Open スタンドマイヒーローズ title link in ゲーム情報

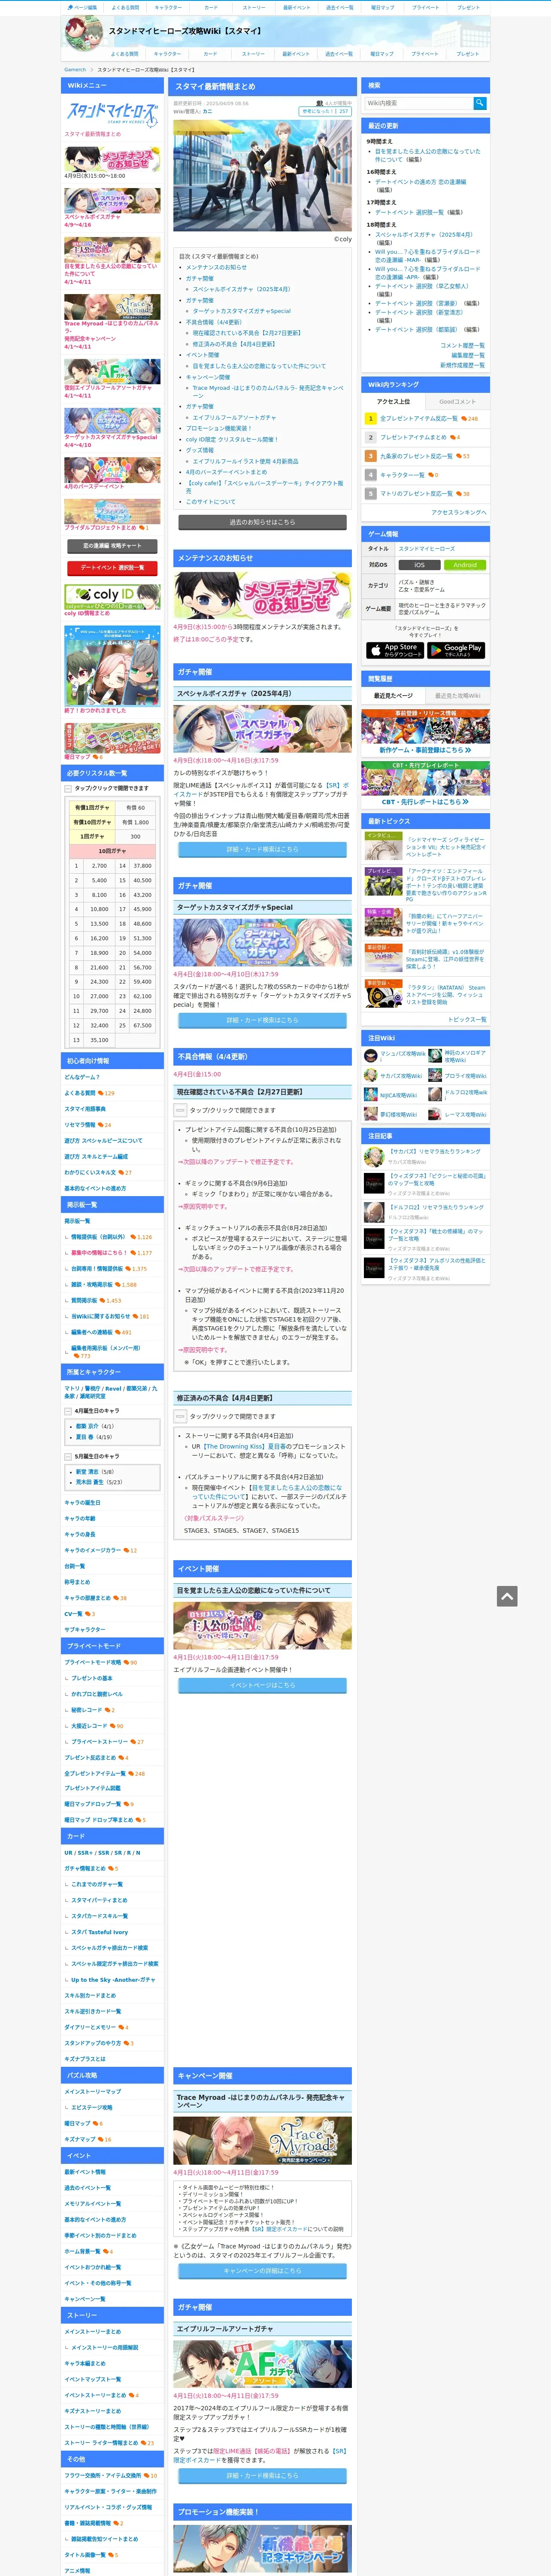coord(426,549)
